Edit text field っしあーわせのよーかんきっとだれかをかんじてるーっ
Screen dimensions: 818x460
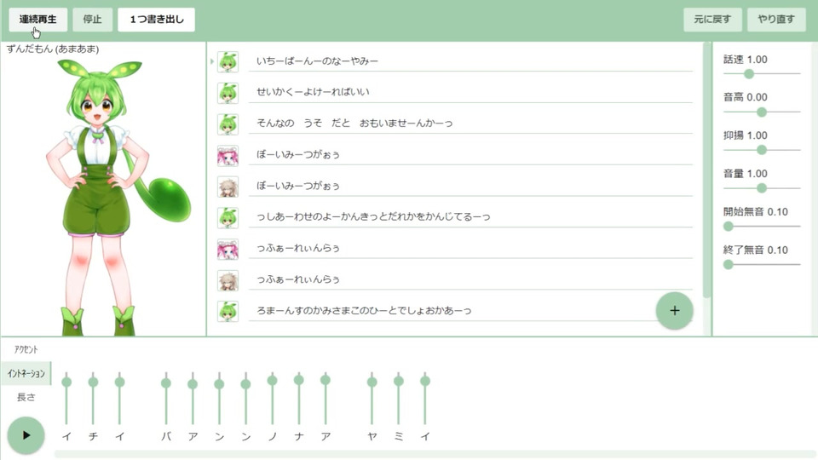coord(470,216)
